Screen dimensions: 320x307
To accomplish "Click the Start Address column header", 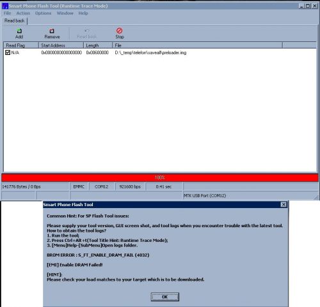I will pos(61,45).
